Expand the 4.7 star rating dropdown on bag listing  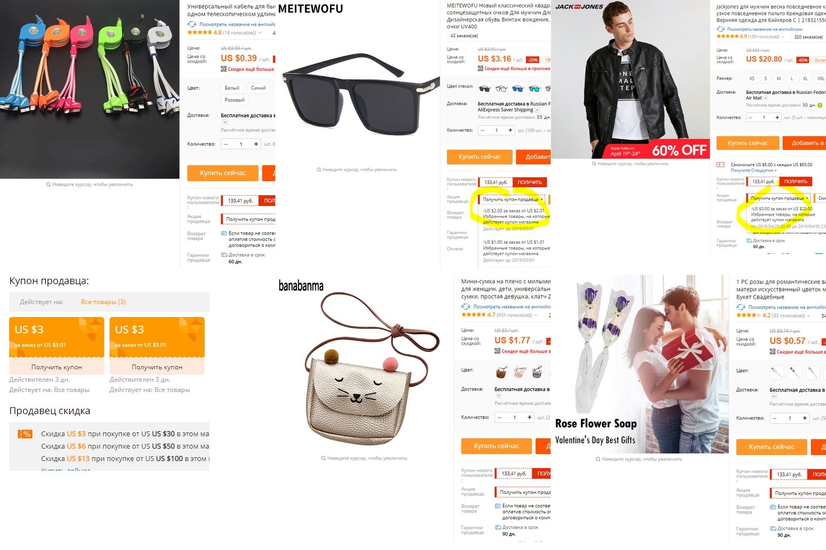pos(537,315)
